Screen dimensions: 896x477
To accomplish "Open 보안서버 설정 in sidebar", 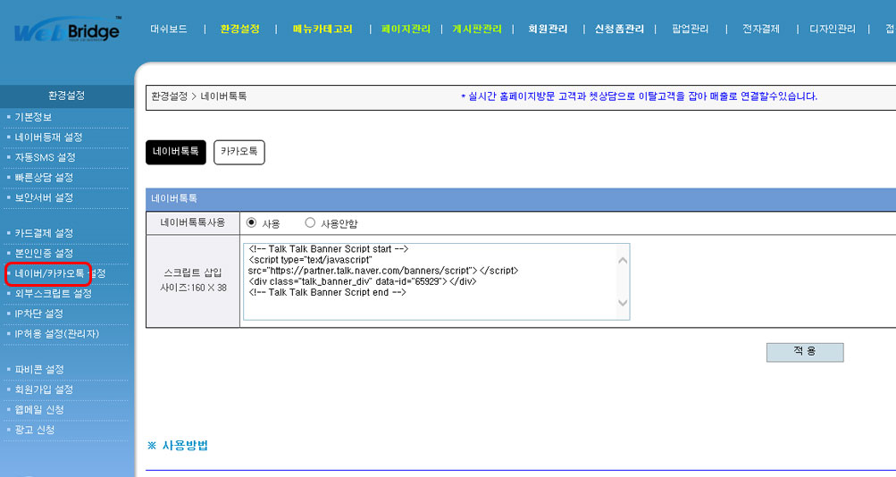I will (44, 197).
